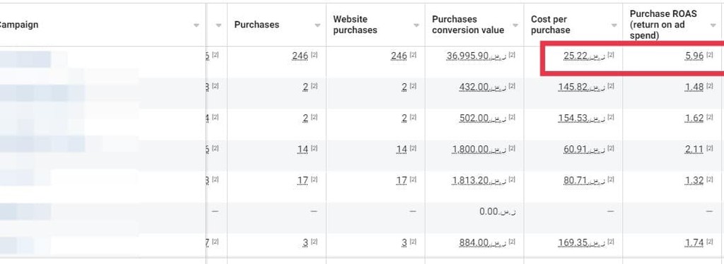Click the [2] footnote next to 1,800.00 value

tap(512, 148)
